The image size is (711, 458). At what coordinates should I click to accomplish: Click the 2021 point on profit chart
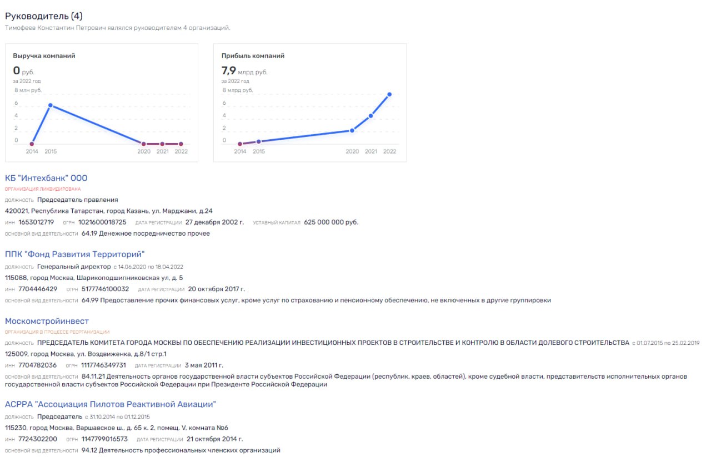tap(370, 116)
